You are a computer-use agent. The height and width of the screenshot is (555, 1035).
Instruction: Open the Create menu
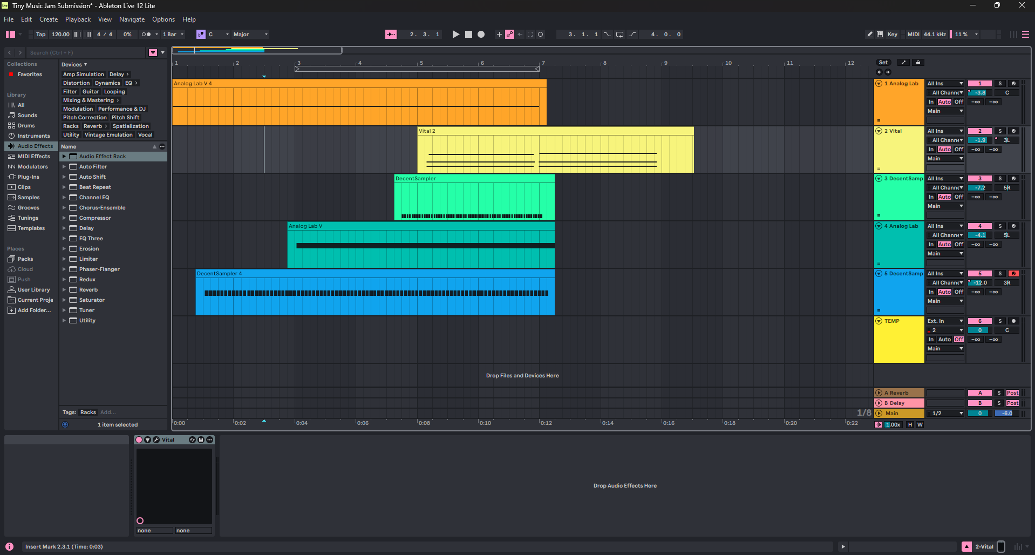pyautogui.click(x=49, y=19)
